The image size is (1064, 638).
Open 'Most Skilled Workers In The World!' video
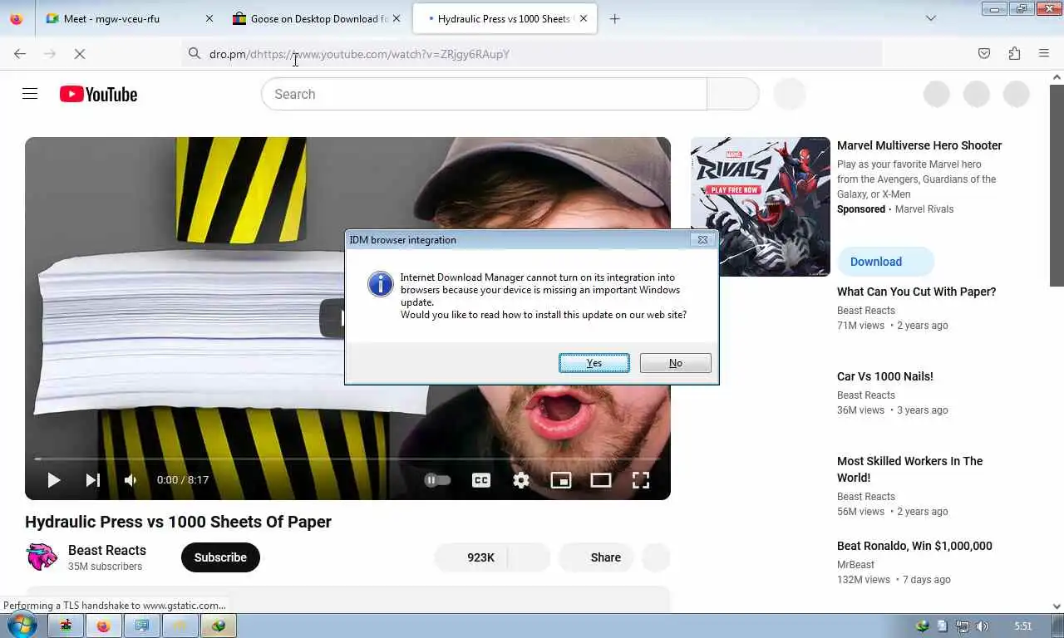point(909,469)
